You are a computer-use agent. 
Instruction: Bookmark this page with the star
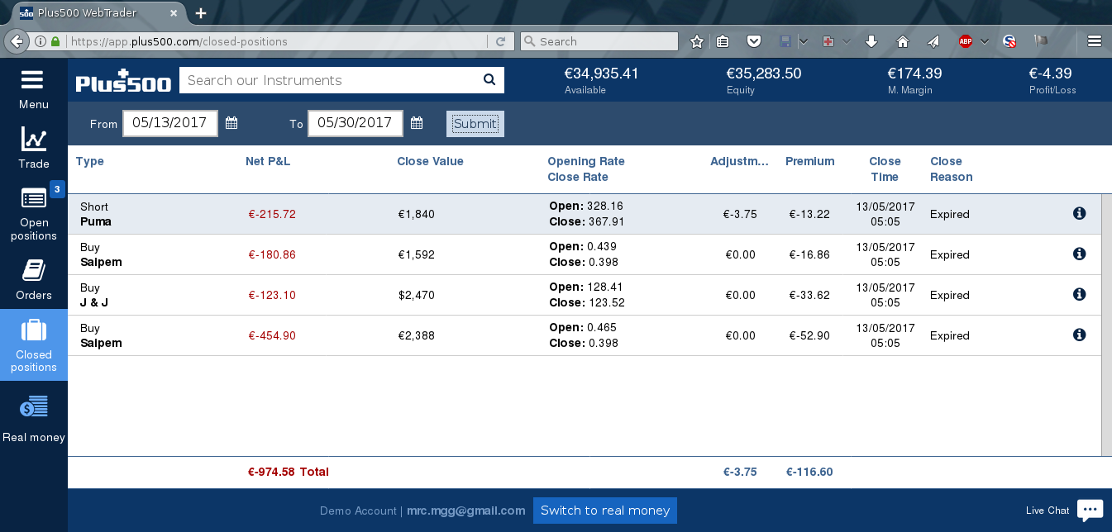(x=697, y=41)
